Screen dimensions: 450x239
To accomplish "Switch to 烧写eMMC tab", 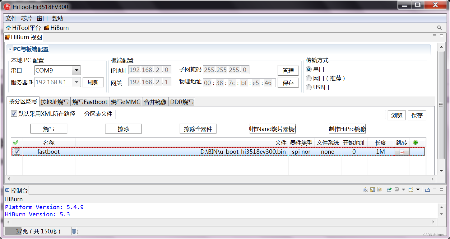I will pyautogui.click(x=126, y=102).
